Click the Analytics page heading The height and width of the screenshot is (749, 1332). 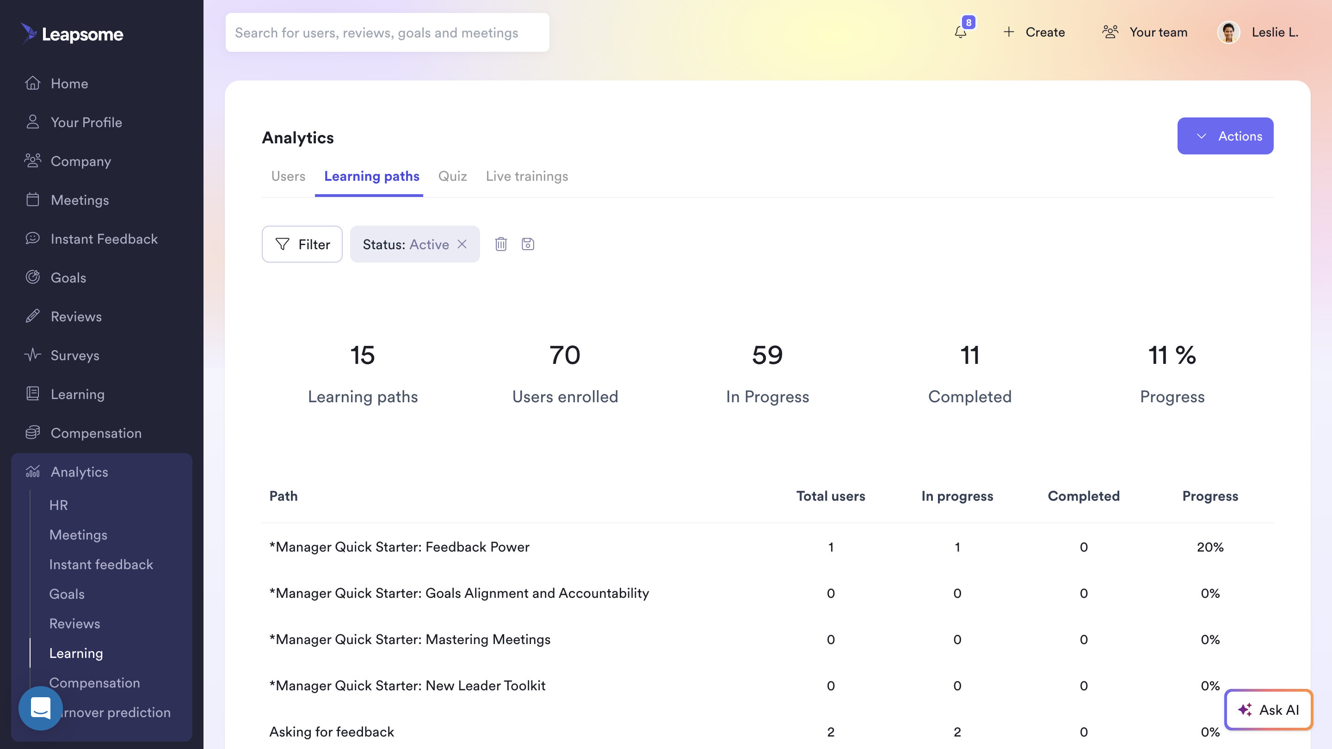pyautogui.click(x=298, y=137)
